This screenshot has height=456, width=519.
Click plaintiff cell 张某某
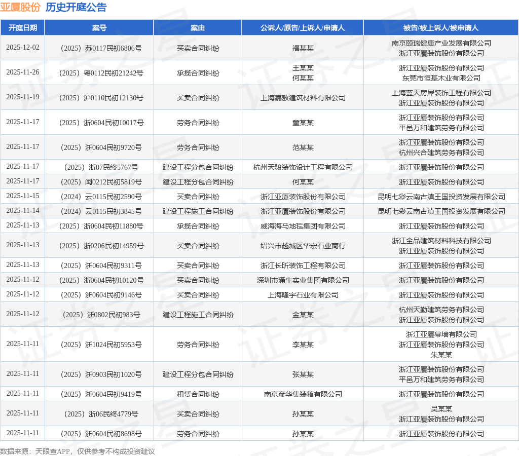pos(303,374)
